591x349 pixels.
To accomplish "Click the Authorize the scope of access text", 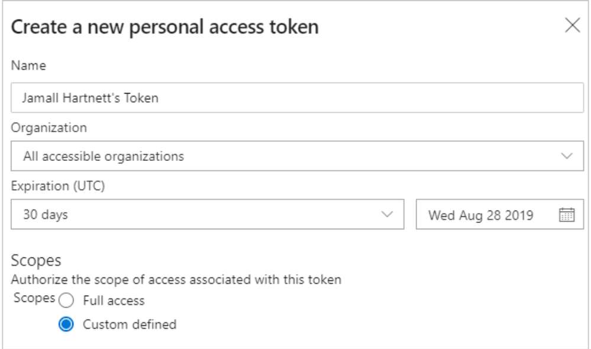I will (x=176, y=279).
